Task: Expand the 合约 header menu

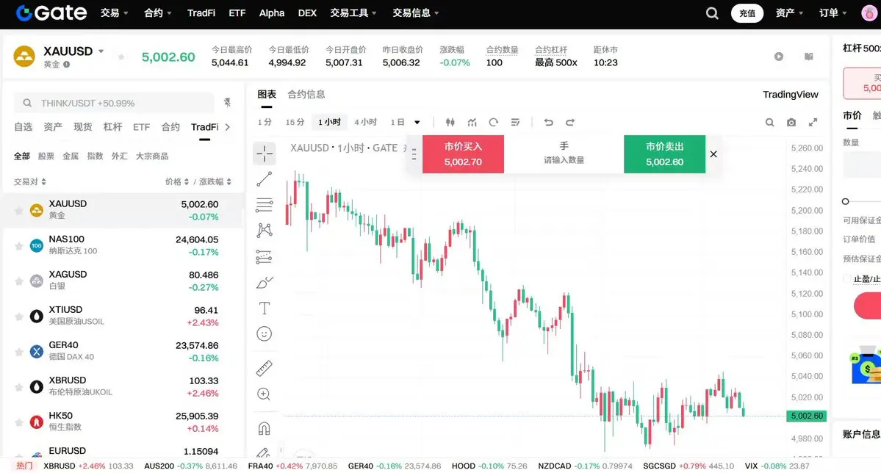Action: click(x=158, y=13)
